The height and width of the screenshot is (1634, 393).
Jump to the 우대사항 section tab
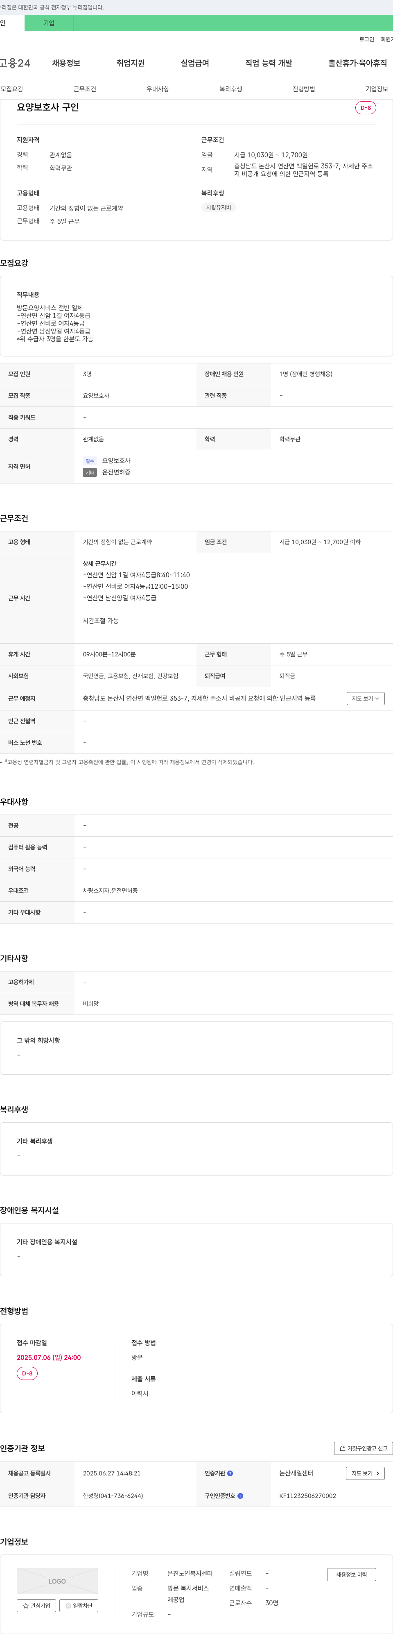[158, 89]
